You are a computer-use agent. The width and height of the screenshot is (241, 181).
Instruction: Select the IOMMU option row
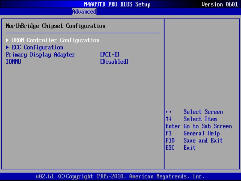(13, 62)
